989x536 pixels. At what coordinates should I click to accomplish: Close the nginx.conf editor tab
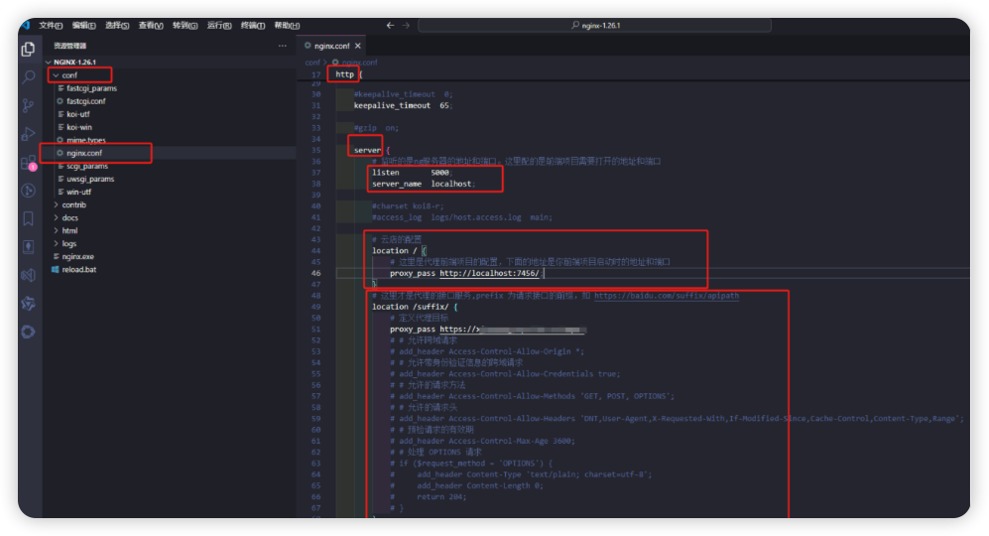click(x=358, y=46)
